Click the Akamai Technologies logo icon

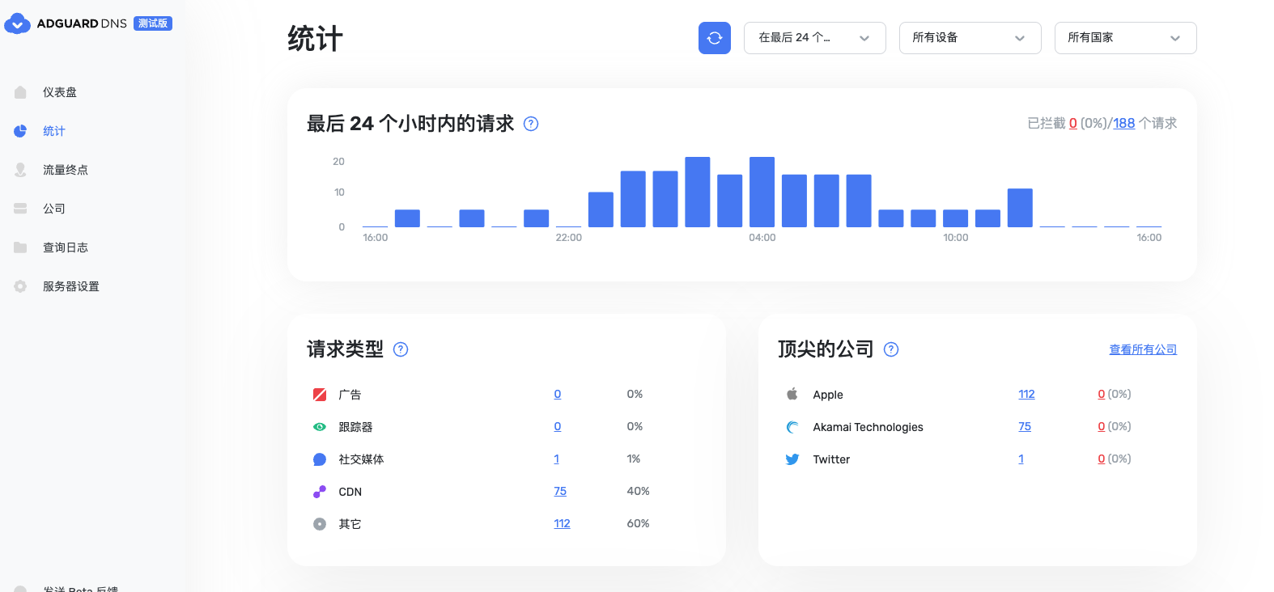[x=792, y=427]
